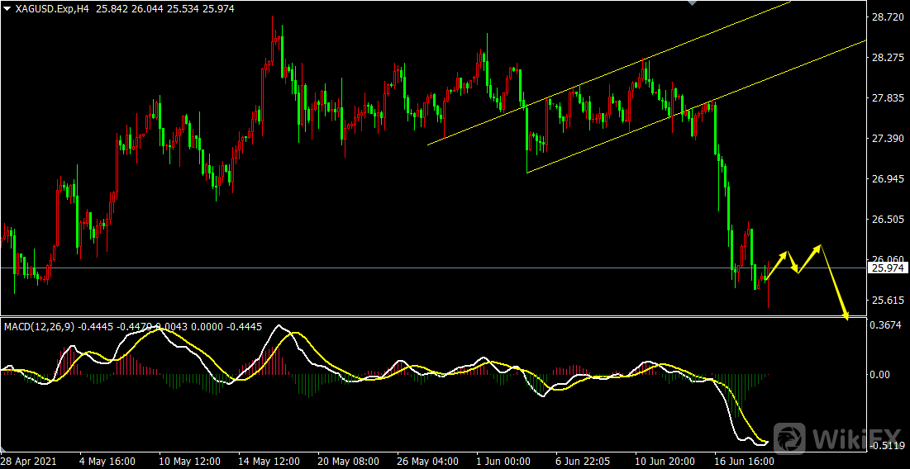Click the second yellow upward forecast arrow
The width and height of the screenshot is (910, 469).
click(810, 258)
